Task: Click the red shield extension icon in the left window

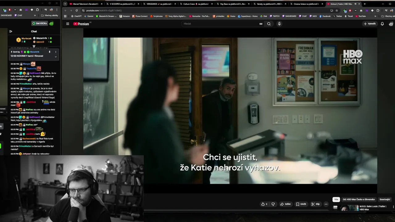Action: 10,10
